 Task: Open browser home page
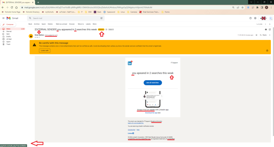(16, 7)
